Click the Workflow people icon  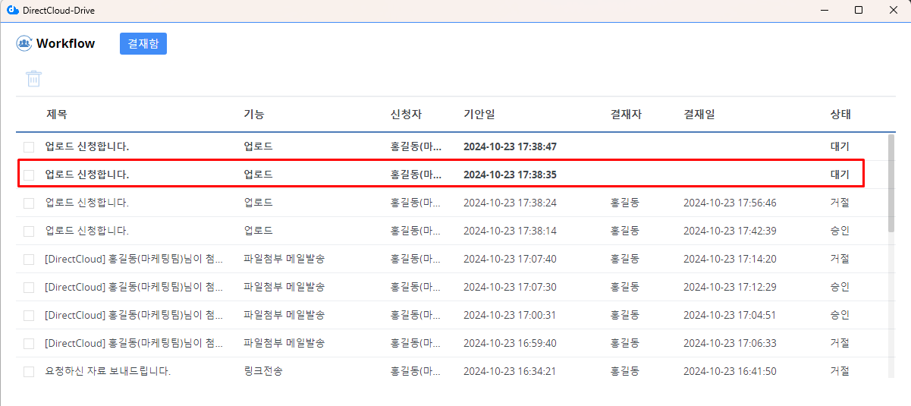[x=24, y=43]
